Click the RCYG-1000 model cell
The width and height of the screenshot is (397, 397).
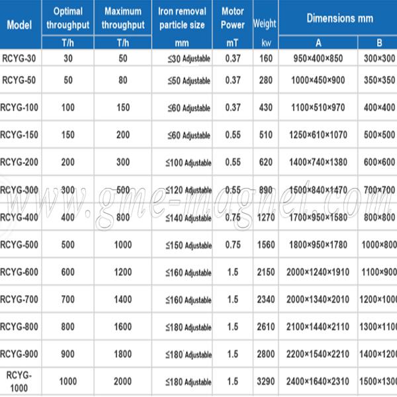pos(19,380)
